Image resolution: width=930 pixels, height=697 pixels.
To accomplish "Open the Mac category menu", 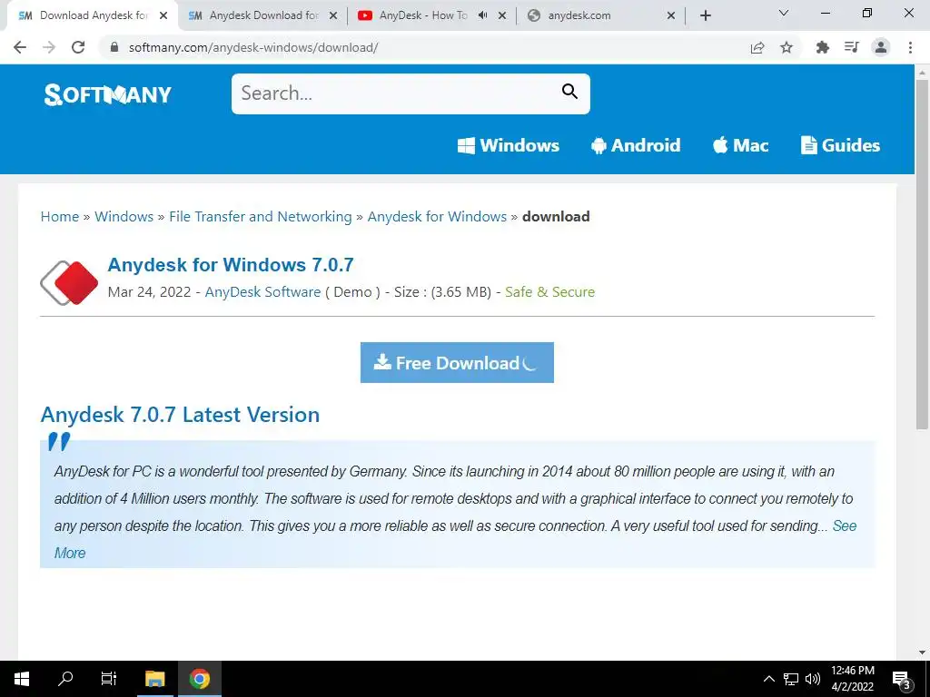I will tap(740, 145).
